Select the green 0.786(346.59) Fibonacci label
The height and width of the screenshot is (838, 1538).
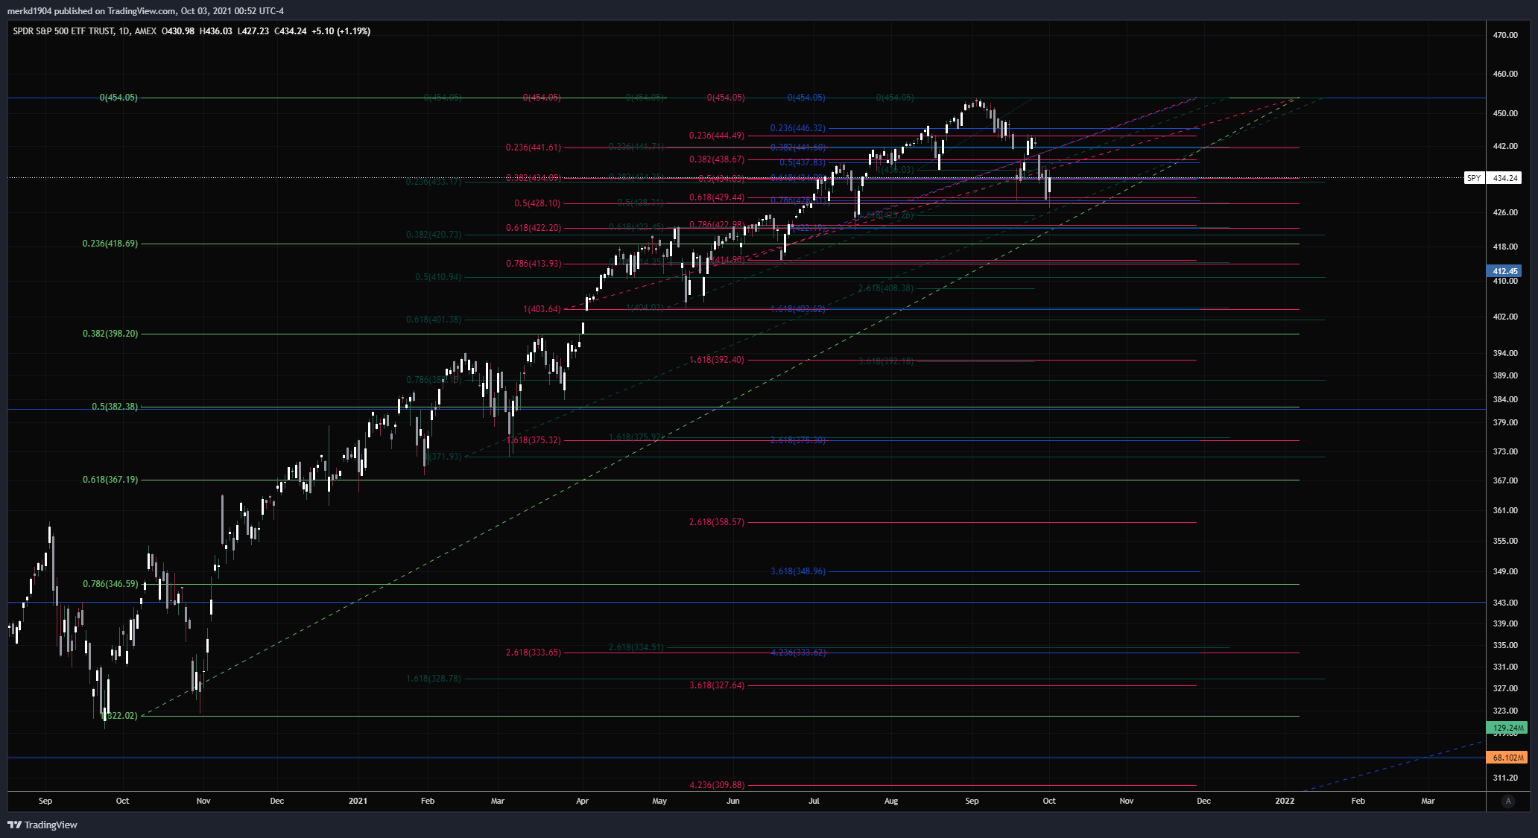click(110, 584)
